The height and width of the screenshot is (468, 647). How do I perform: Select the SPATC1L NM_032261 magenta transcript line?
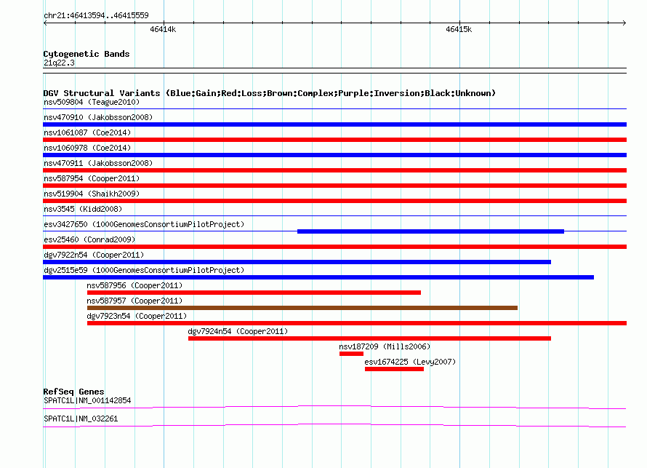(334, 426)
